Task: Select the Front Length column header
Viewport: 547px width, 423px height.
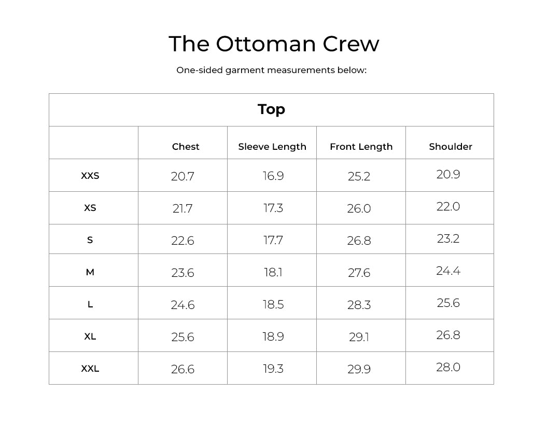Action: pyautogui.click(x=361, y=147)
